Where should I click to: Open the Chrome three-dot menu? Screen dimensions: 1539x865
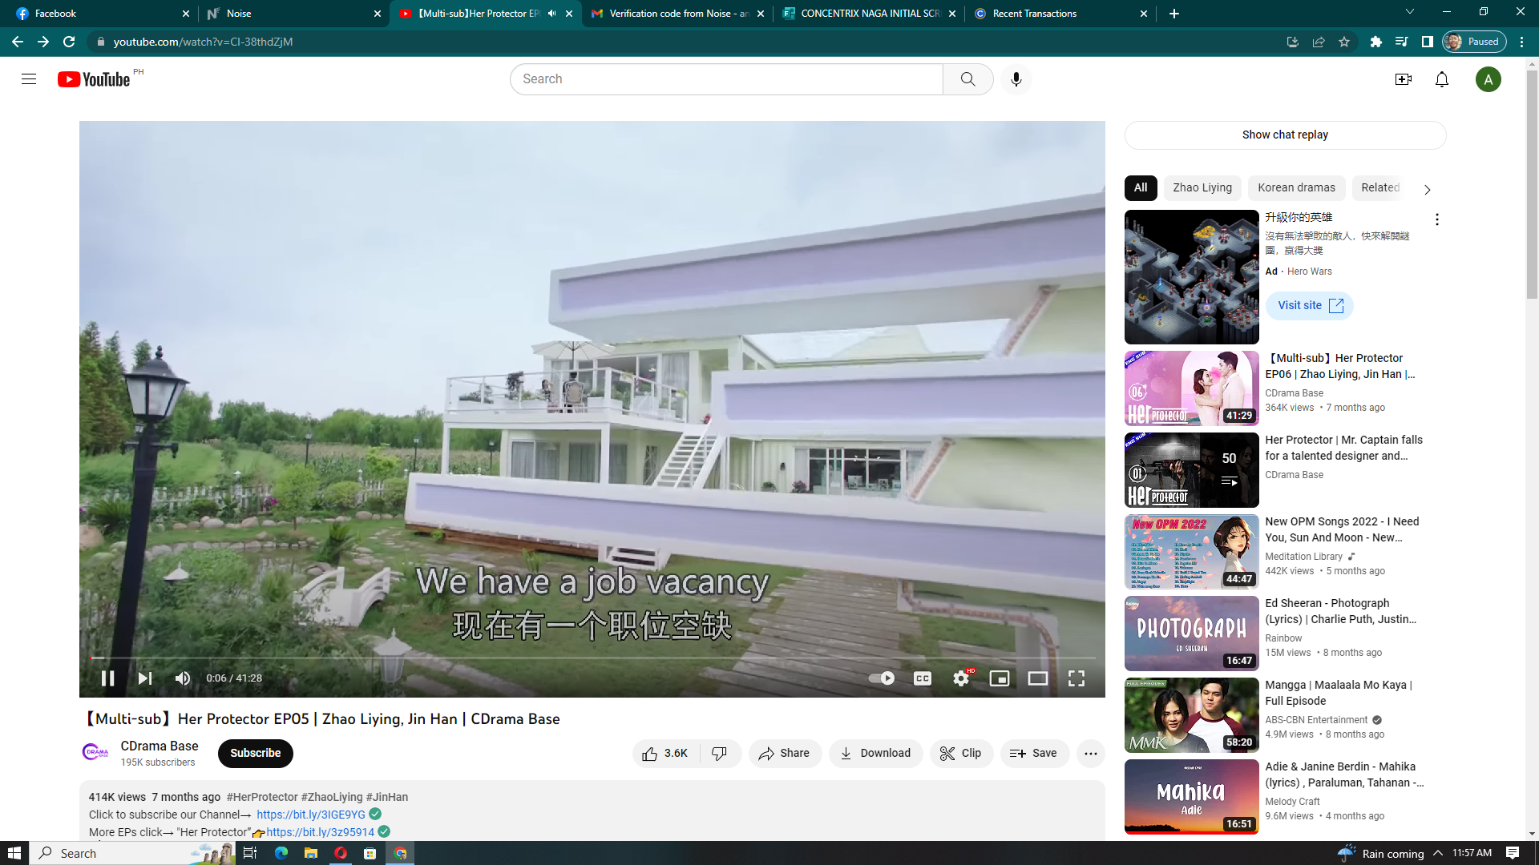[x=1522, y=42]
